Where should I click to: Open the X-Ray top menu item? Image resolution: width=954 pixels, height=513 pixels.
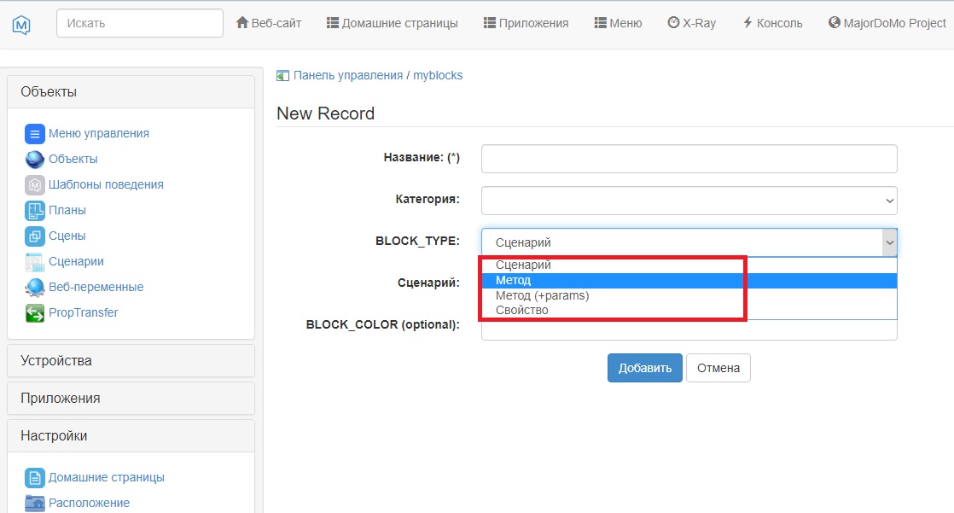click(x=691, y=23)
